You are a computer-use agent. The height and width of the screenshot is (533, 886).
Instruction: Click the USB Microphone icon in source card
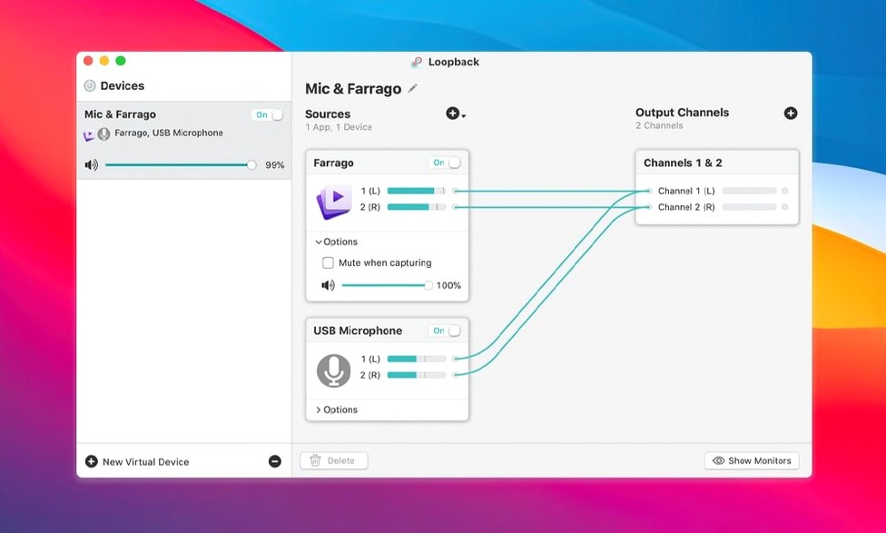[x=333, y=370]
